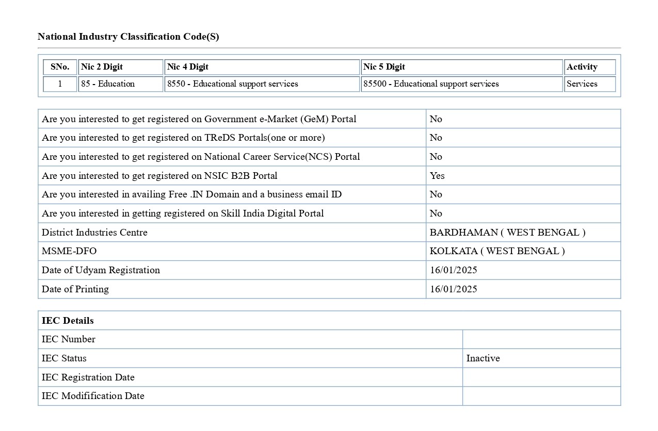Click the 'Nic 4 Digit' column header
Viewport: 658px width, 431px height.
pos(188,67)
